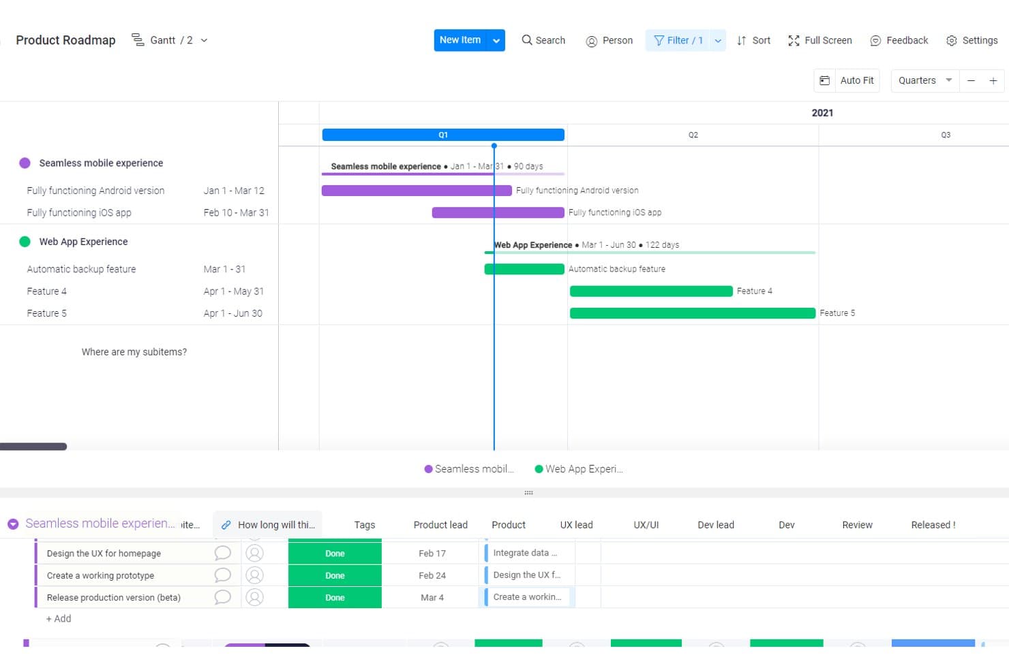The width and height of the screenshot is (1009, 672).
Task: Click the Tags column header
Action: [x=365, y=525]
